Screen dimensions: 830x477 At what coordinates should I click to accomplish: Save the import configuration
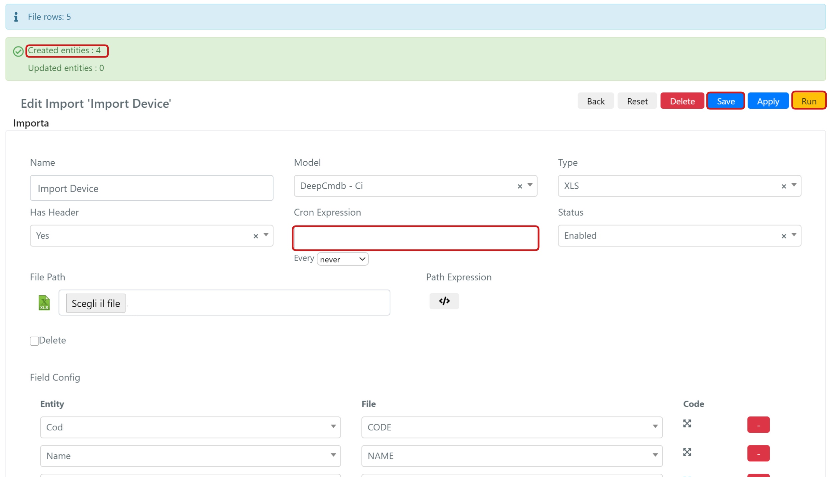(725, 101)
